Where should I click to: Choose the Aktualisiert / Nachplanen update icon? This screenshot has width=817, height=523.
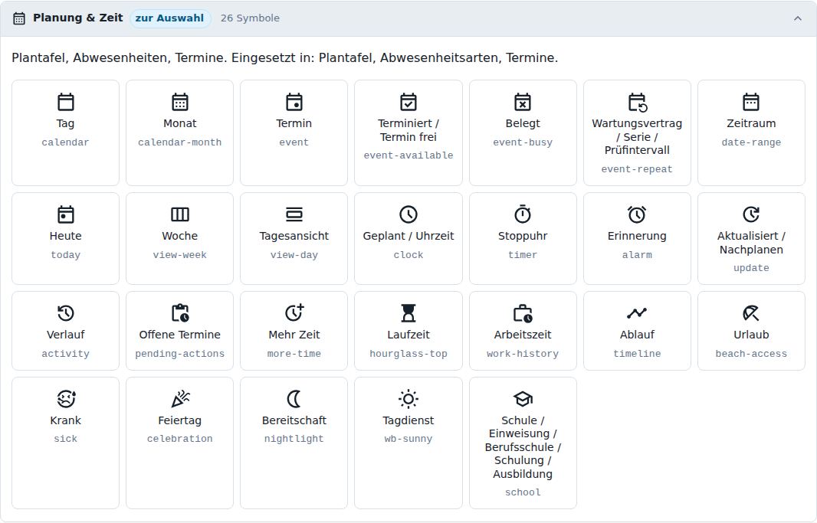(751, 214)
